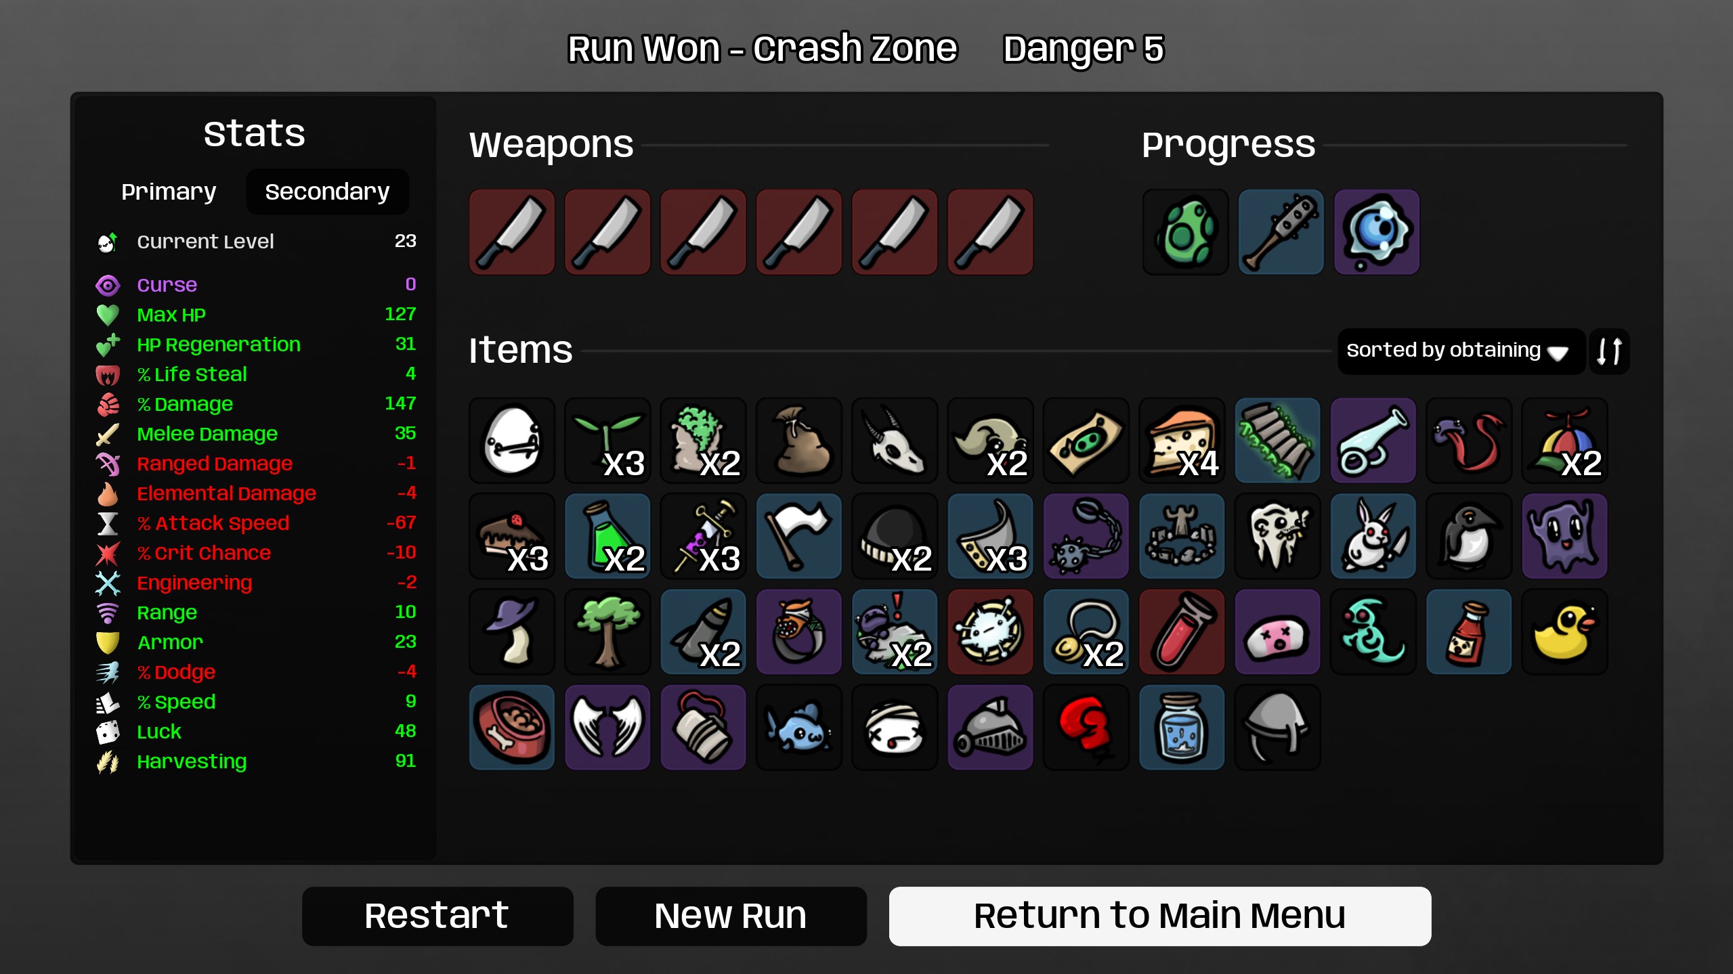Click the green spotted egg progress icon
Viewport: 1733px width, 974px height.
tap(1185, 232)
